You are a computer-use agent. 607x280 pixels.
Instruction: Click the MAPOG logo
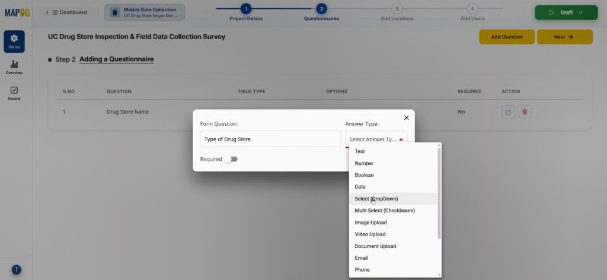[x=17, y=12]
